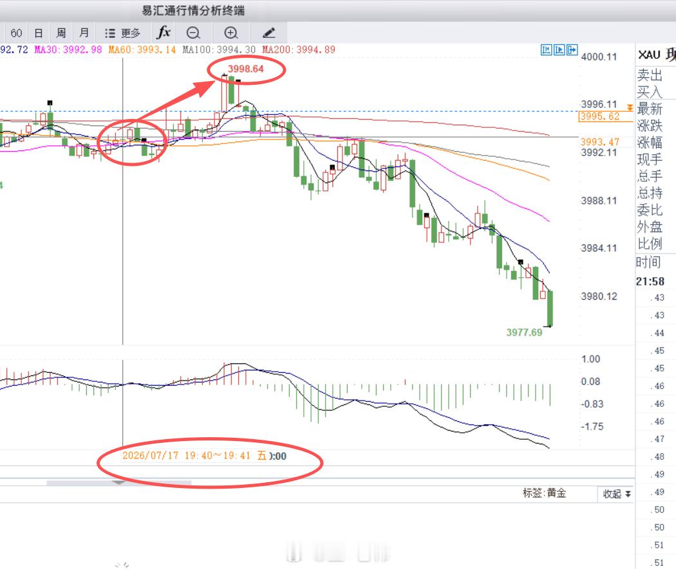
Task: Click the jump-to-latest arrow chart icon
Action: 572,50
